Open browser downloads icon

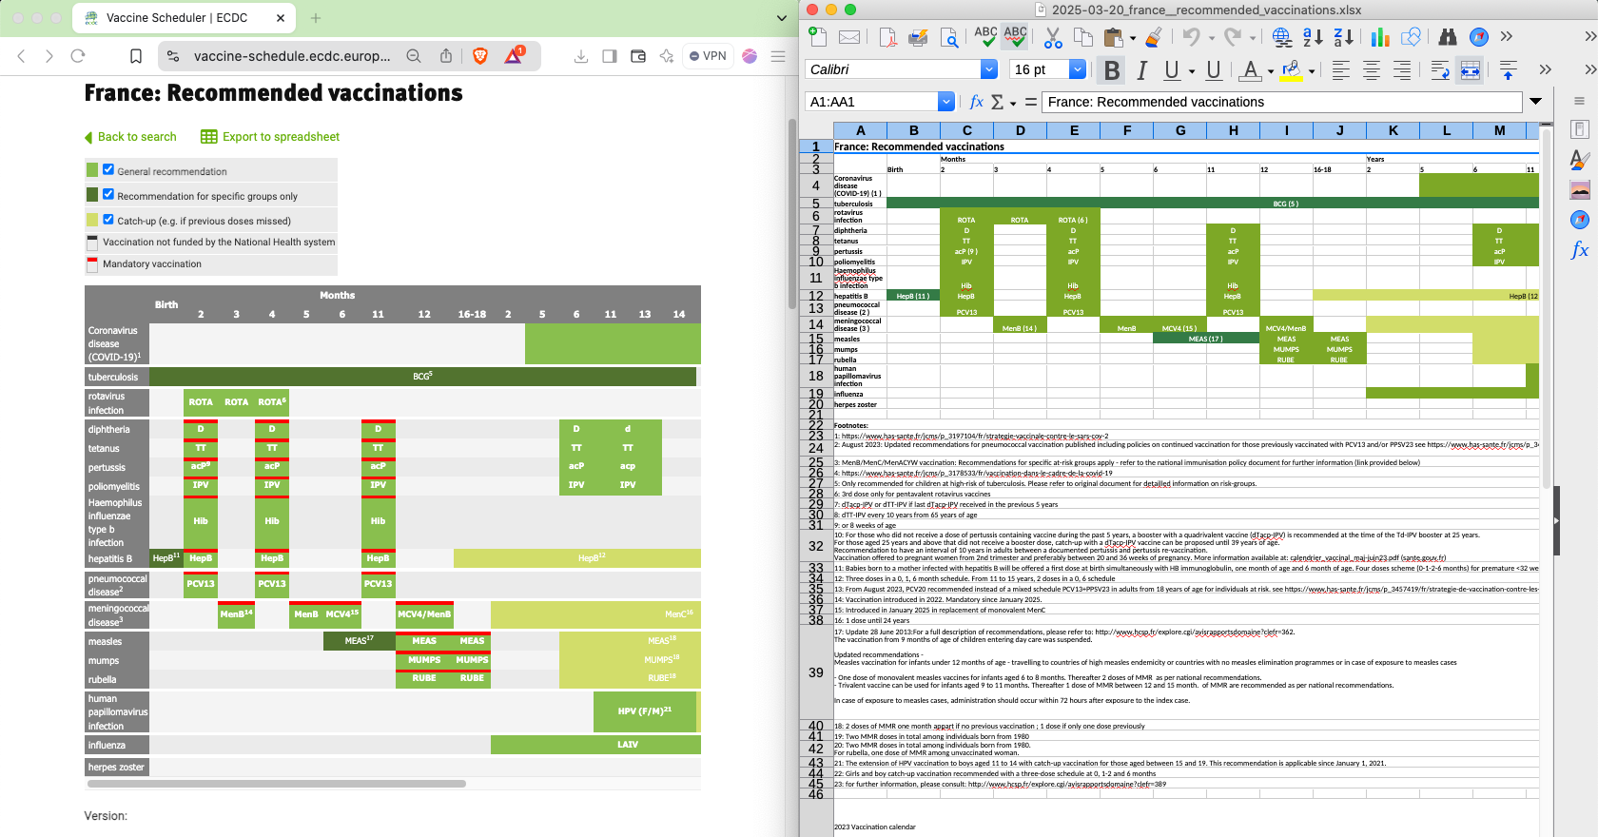point(580,56)
